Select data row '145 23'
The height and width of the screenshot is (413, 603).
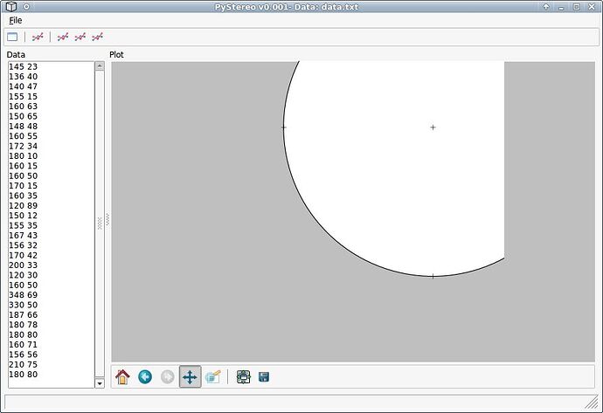click(x=52, y=67)
